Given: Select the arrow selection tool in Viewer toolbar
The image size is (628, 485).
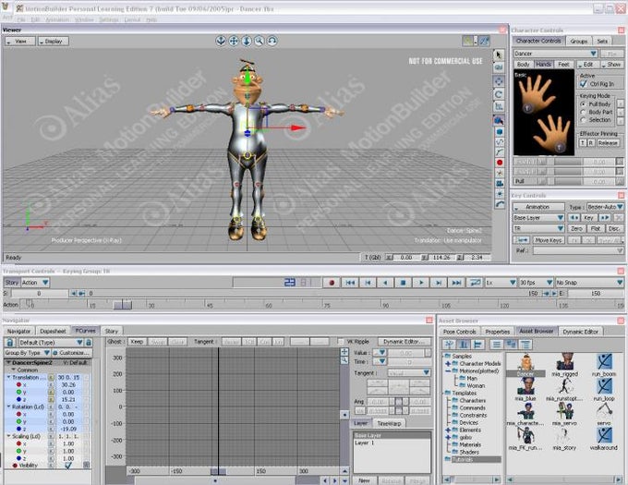Looking at the screenshot, I should (x=499, y=55).
